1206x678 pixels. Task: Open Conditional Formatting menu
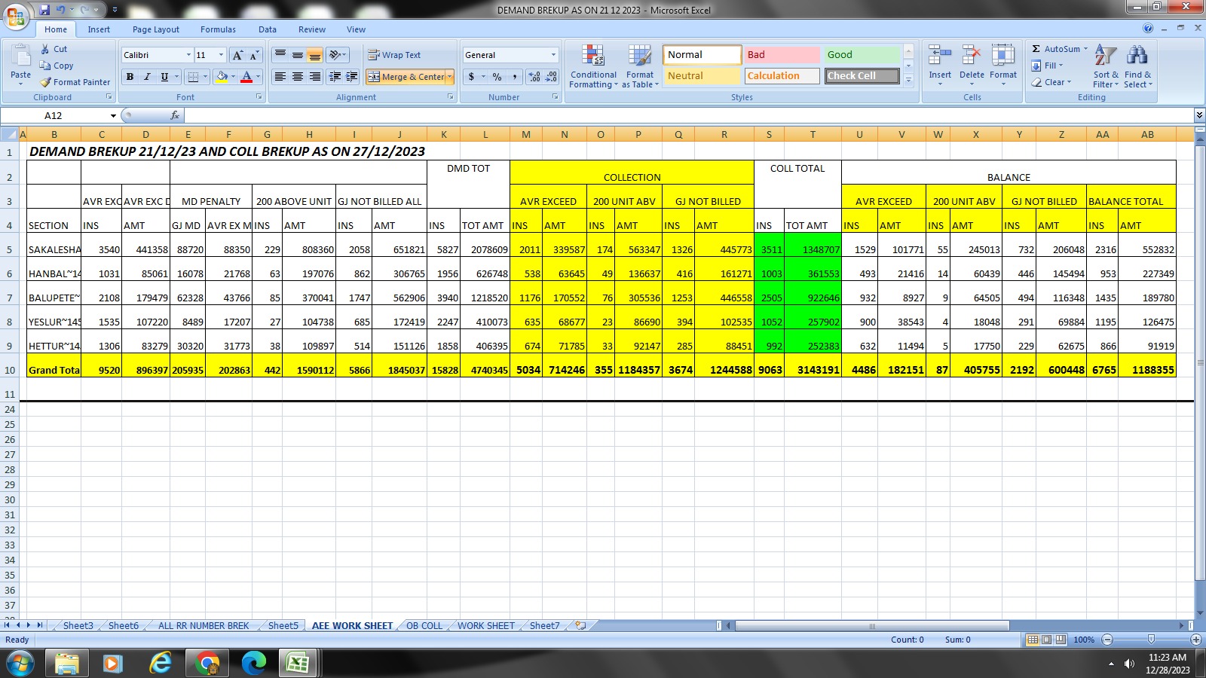(593, 66)
